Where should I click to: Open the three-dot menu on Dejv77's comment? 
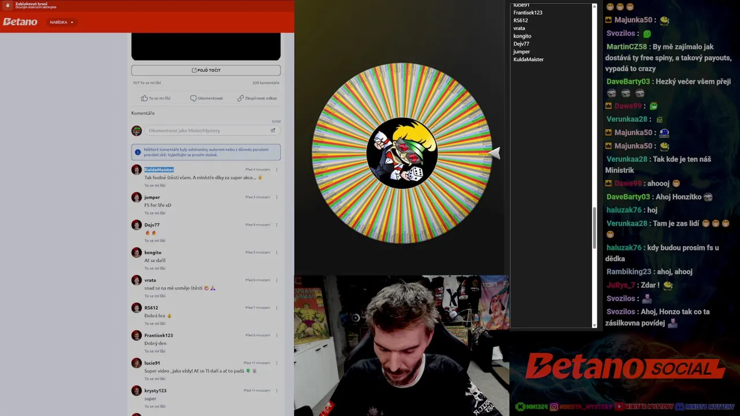pyautogui.click(x=277, y=225)
